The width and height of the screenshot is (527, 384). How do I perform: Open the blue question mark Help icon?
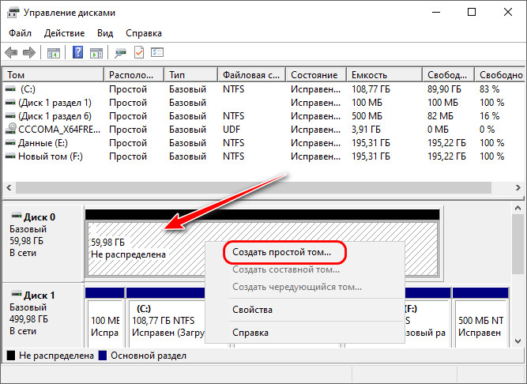point(77,52)
